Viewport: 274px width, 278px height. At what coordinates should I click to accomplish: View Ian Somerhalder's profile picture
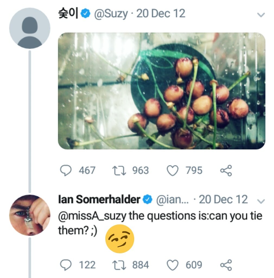coord(30,215)
